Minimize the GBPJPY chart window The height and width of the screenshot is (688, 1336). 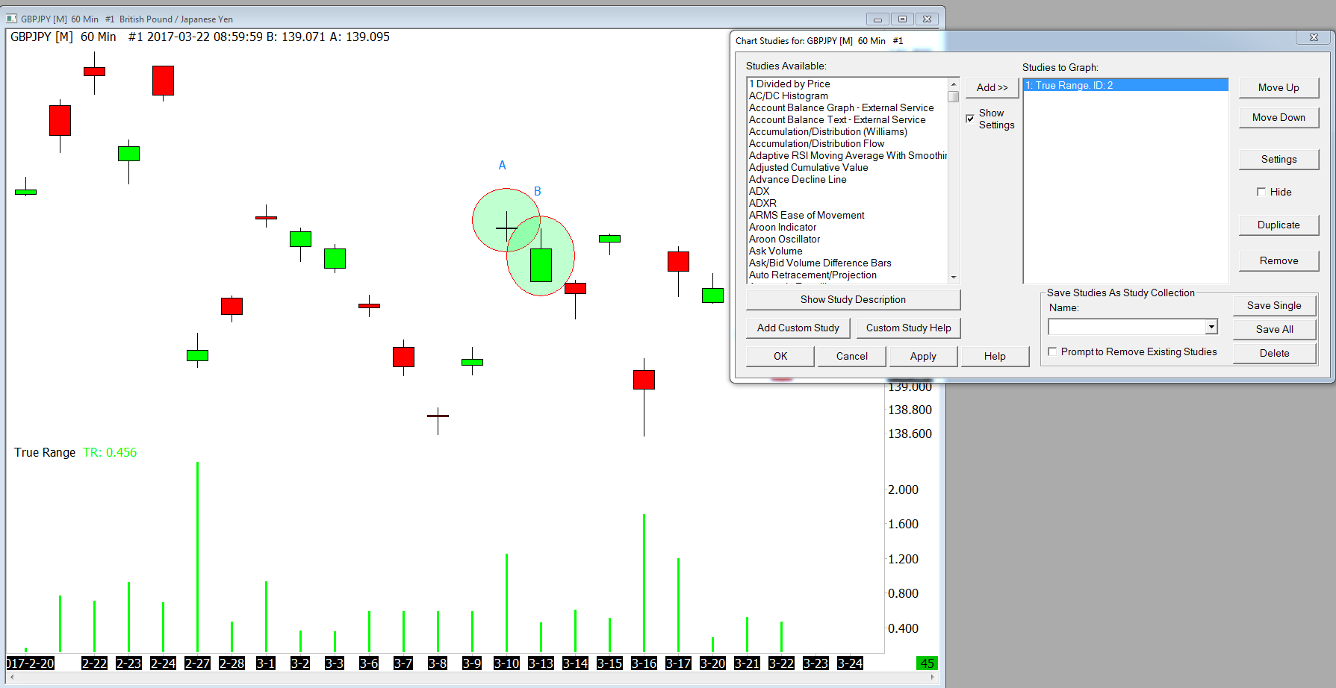click(x=877, y=19)
